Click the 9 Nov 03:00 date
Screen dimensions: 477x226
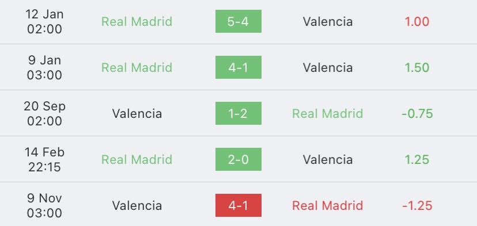coord(44,206)
